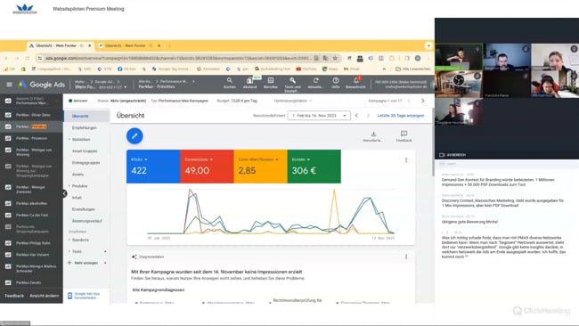Bookmark page with the star icon
579x326 pixels.
pyautogui.click(x=335, y=58)
